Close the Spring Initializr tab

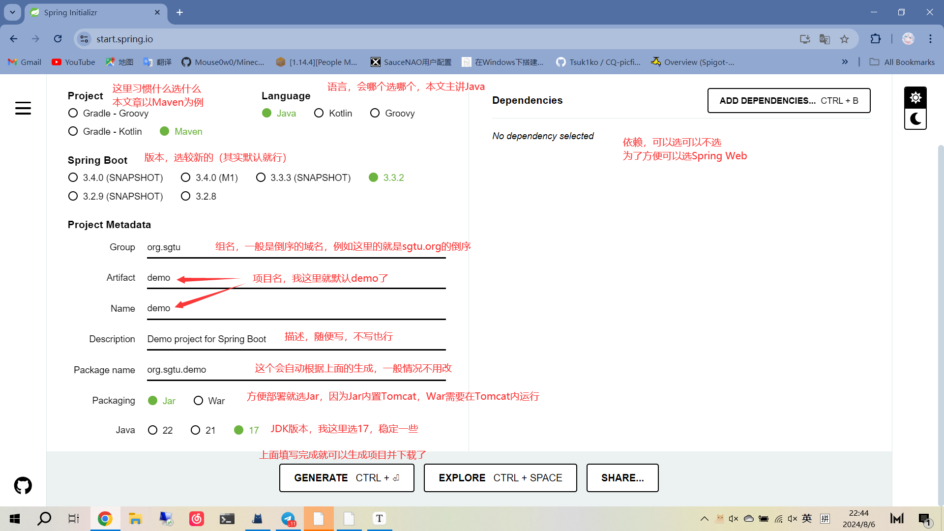157,12
